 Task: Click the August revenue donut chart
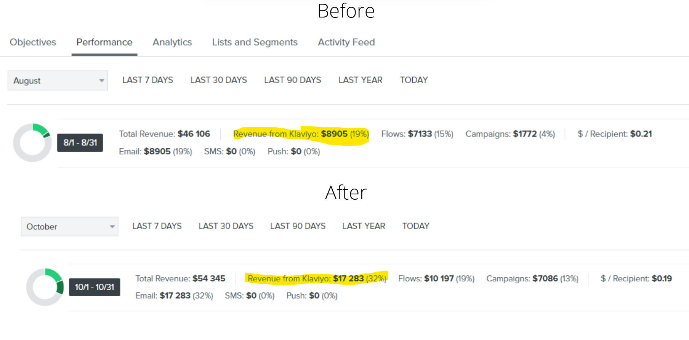[32, 142]
